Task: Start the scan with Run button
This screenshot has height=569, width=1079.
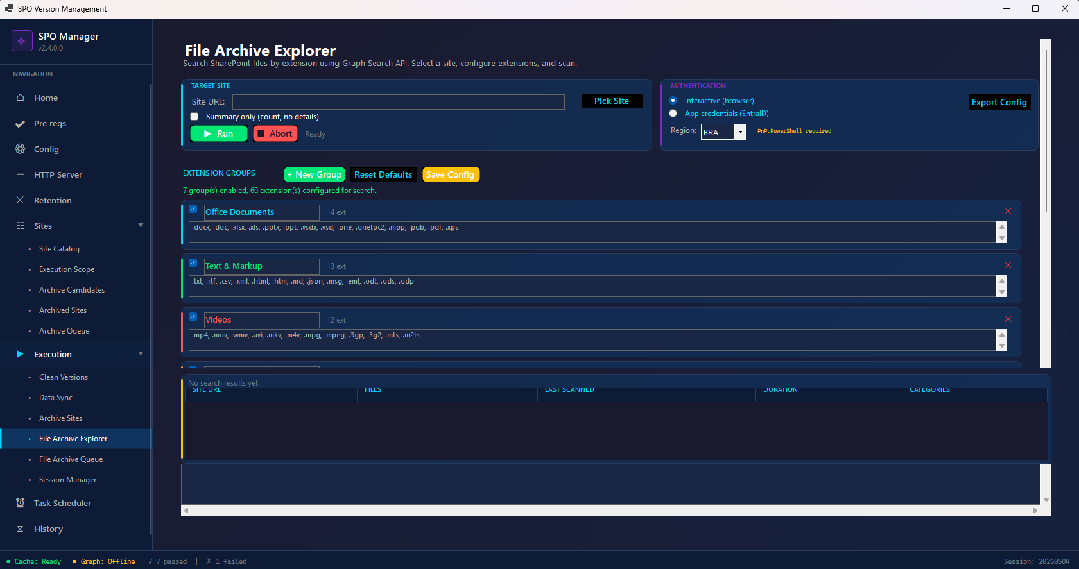Action: pyautogui.click(x=219, y=133)
